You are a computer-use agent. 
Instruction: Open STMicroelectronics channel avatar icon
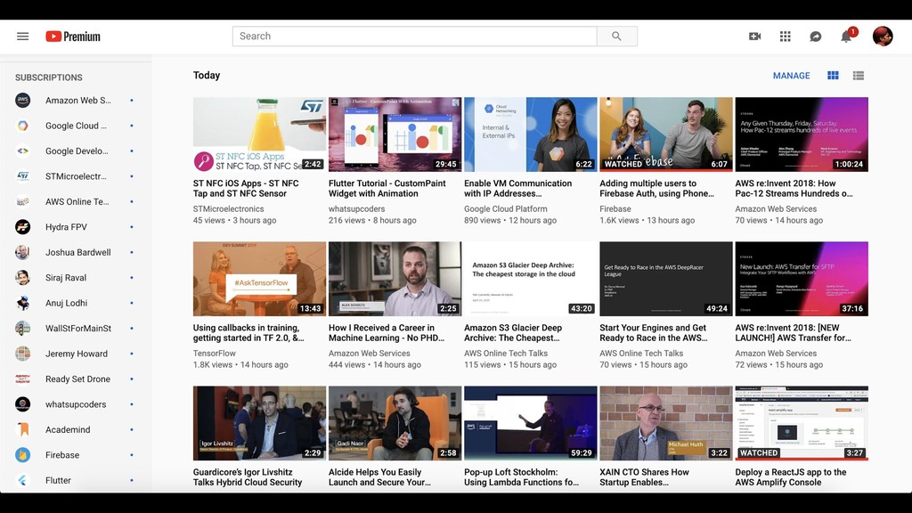[x=22, y=176]
